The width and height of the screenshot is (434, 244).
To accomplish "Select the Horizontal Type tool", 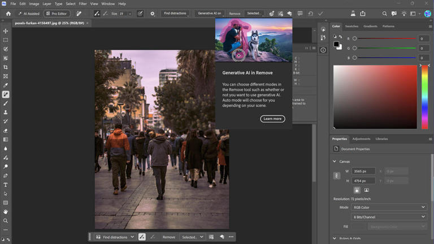I will coord(6,185).
